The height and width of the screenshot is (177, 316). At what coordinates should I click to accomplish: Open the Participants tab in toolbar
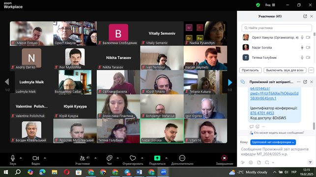(x=83, y=160)
